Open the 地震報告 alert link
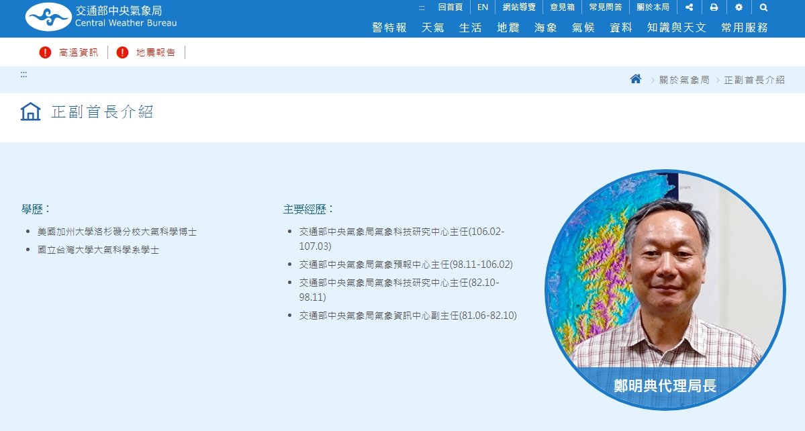Image resolution: width=805 pixels, height=431 pixels. (156, 52)
